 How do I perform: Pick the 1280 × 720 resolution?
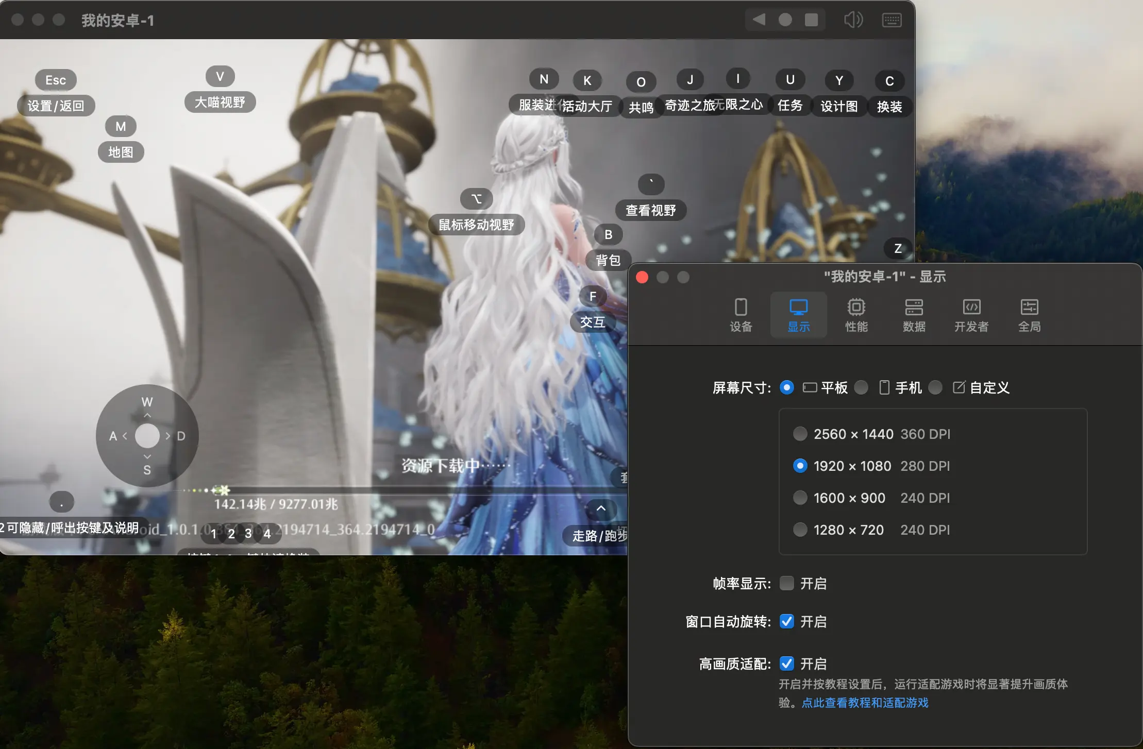800,530
